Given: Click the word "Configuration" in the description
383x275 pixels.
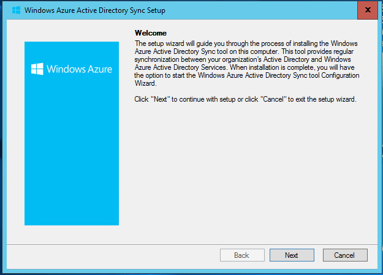Looking at the screenshot, I should pos(340,75).
